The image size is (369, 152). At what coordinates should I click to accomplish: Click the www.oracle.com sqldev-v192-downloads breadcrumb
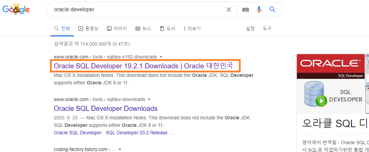click(x=105, y=57)
